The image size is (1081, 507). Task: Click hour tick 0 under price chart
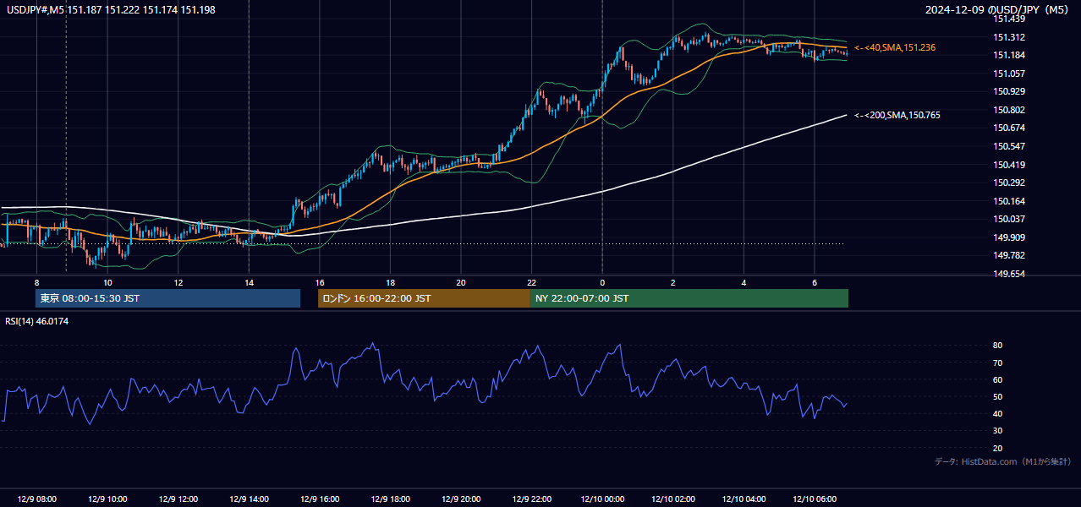[602, 282]
